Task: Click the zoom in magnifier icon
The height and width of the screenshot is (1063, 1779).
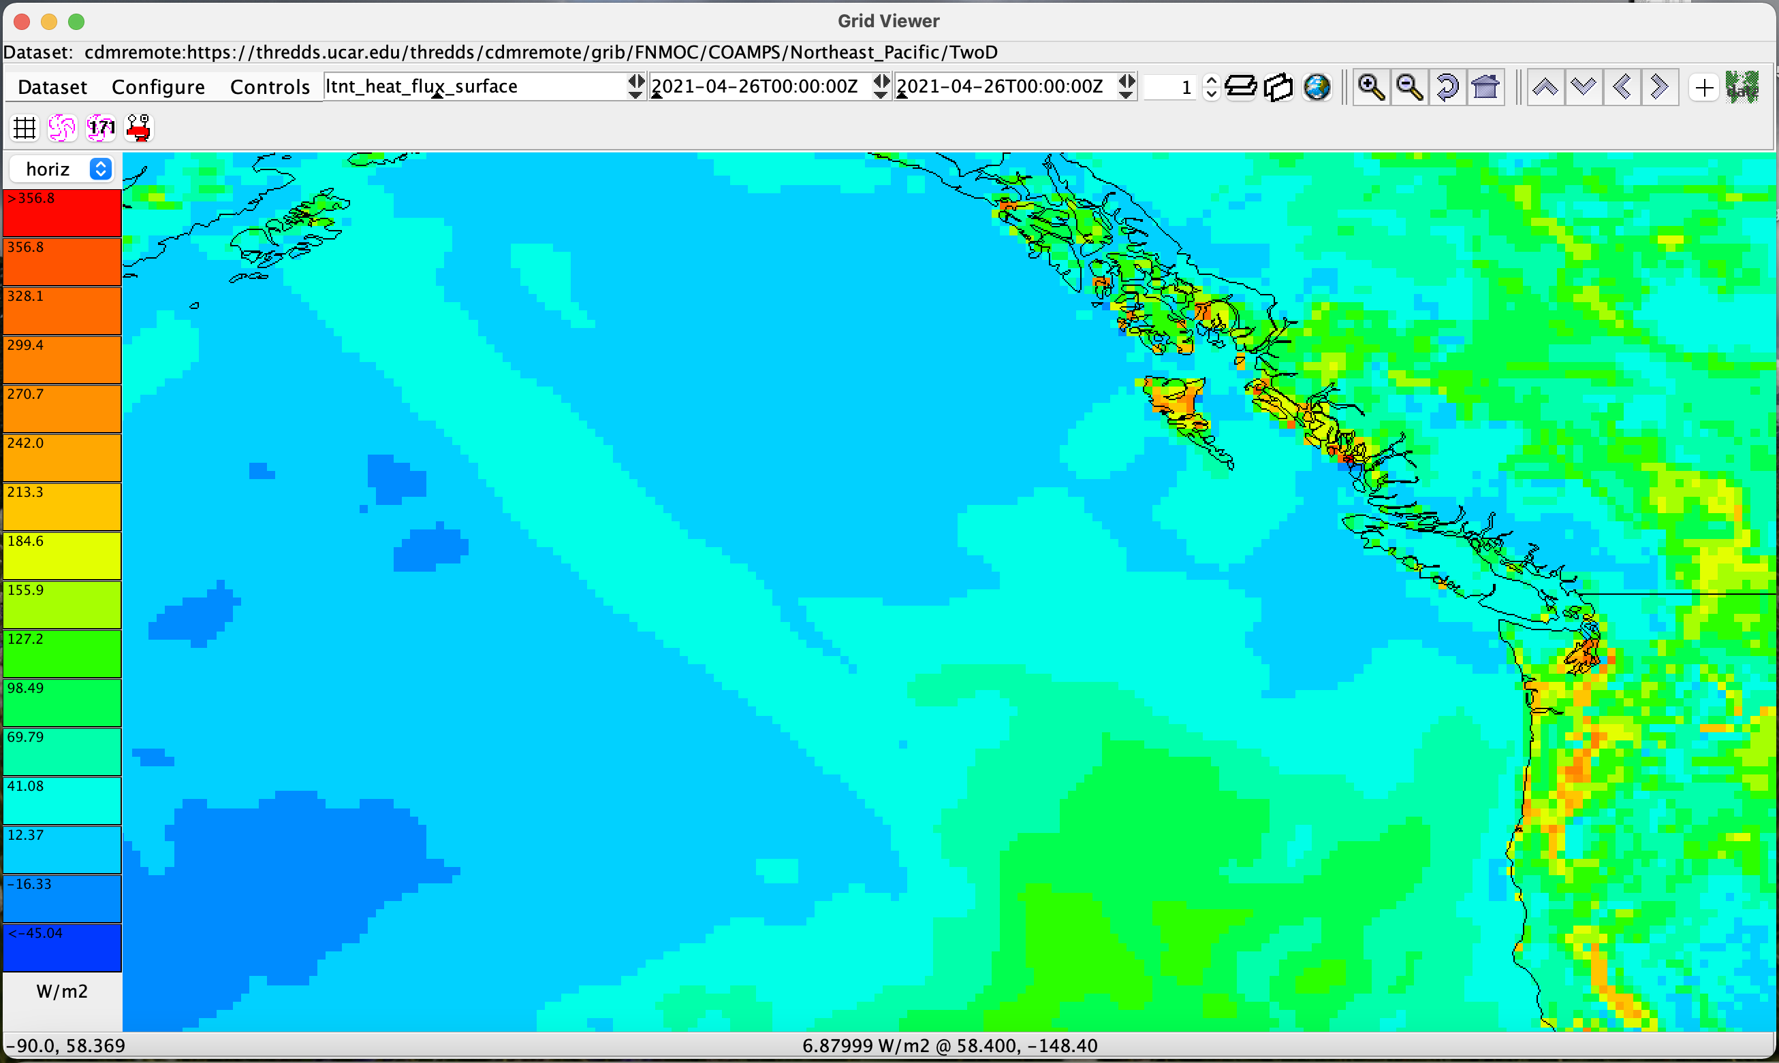Action: point(1370,86)
